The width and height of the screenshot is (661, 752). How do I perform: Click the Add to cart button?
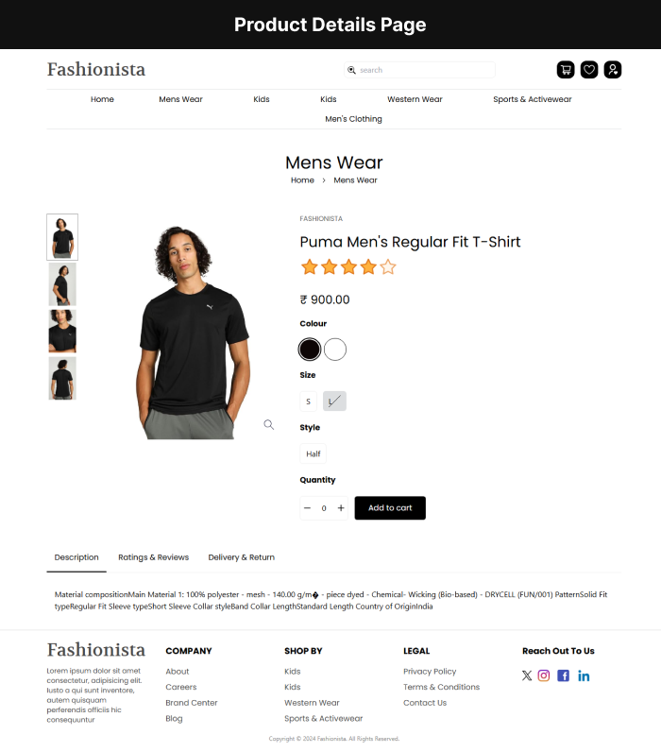(x=390, y=508)
